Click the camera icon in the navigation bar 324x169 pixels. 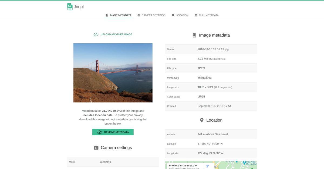139,15
